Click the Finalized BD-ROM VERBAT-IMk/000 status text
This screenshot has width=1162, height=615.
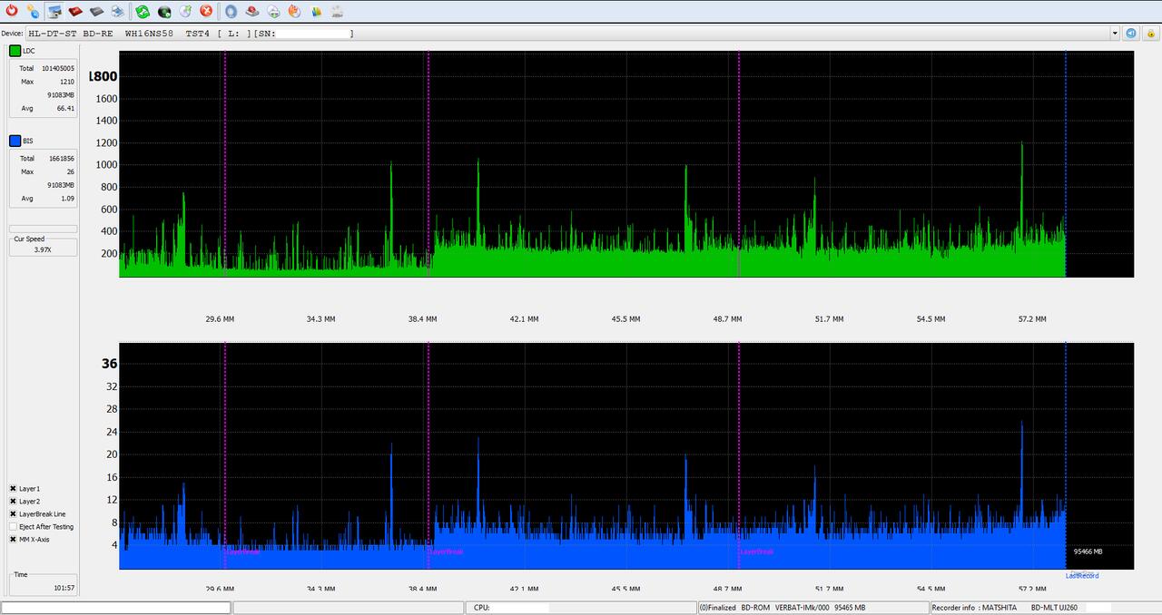coord(781,608)
